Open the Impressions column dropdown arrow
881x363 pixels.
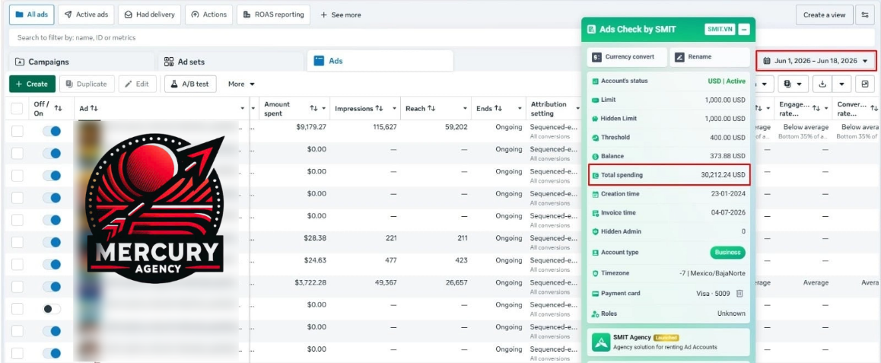395,109
